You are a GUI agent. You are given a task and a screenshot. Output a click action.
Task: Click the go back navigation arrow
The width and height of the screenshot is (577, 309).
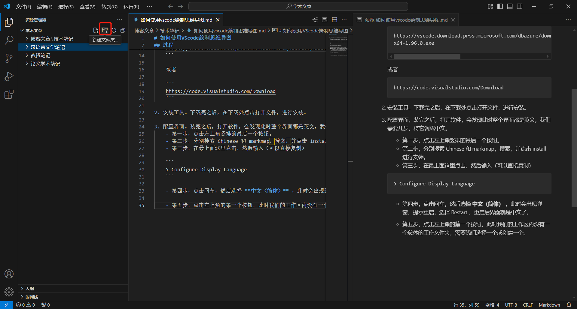click(x=171, y=6)
